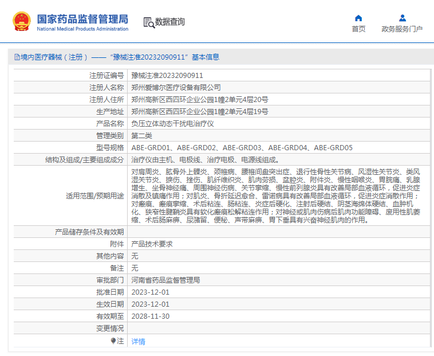The image size is (434, 356).
Task: Click the model specification ABE-GRD01 row value
Action: tap(242, 148)
